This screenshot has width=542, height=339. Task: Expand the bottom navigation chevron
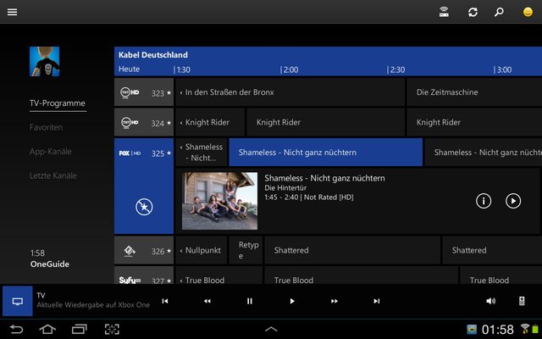(271, 329)
